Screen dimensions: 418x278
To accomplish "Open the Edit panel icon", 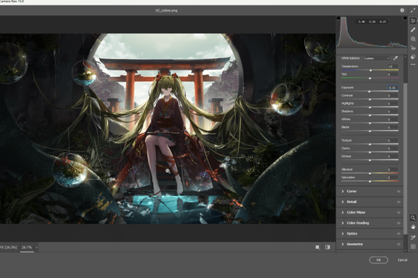I will click(413, 20).
